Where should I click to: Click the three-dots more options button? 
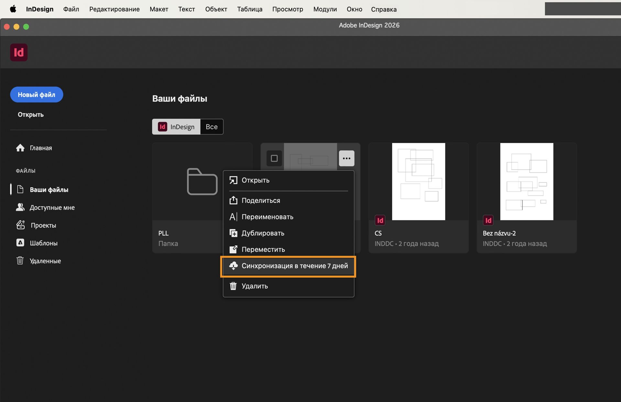pyautogui.click(x=346, y=158)
